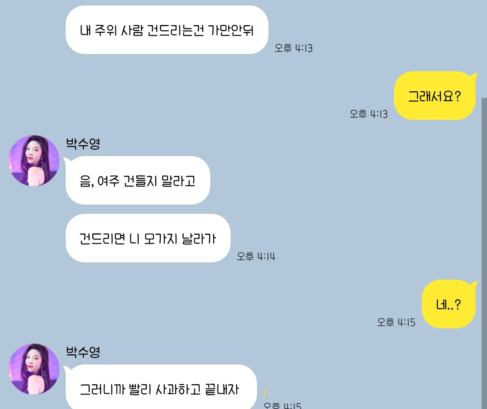This screenshot has width=487, height=409.
Task: Tap the message 내 주위 사람 건드리는건 가만안둬
Action: (167, 30)
